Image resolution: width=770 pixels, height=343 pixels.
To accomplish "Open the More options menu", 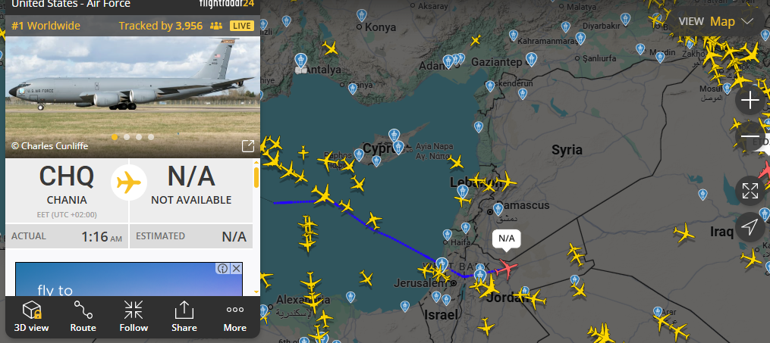I will [x=234, y=316].
